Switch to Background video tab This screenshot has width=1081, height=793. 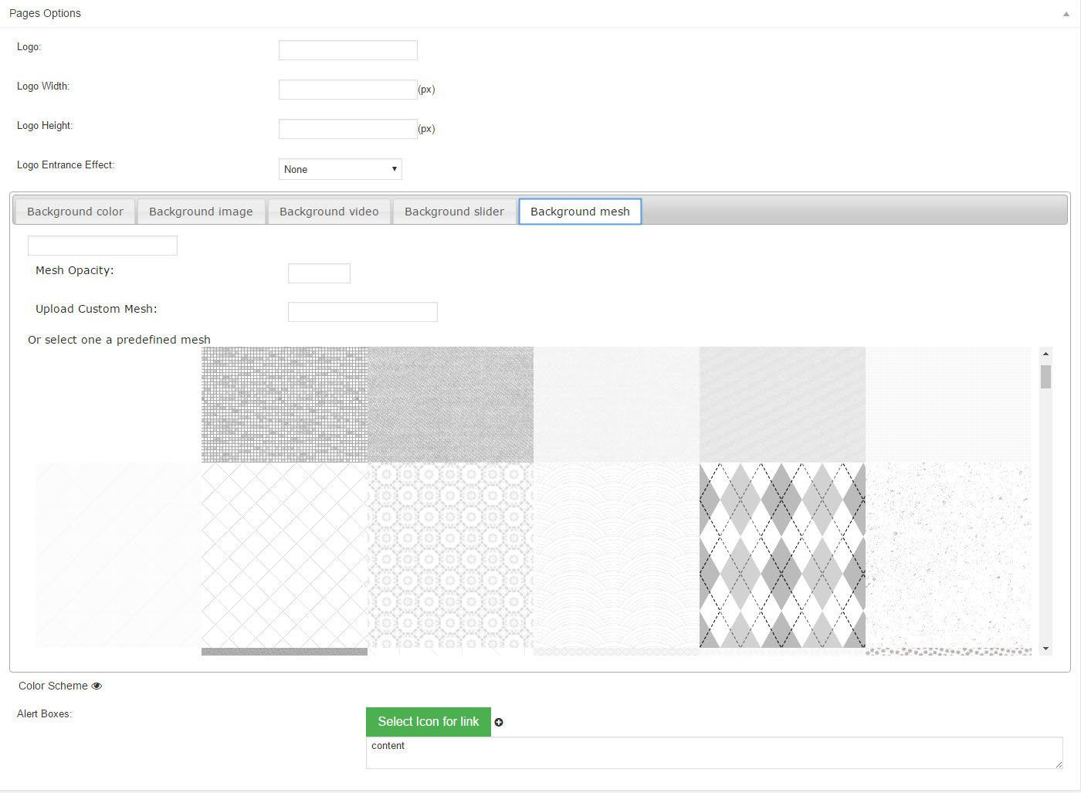point(329,212)
